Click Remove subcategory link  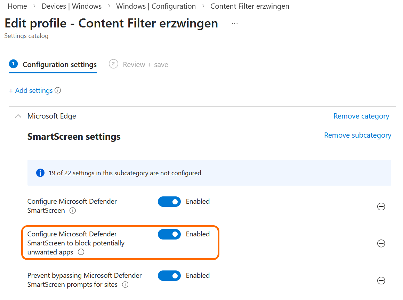pyautogui.click(x=357, y=135)
